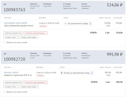The image size is (127, 97).
Task: Download parts list CSV for order 100982720
Action: (x=13, y=82)
